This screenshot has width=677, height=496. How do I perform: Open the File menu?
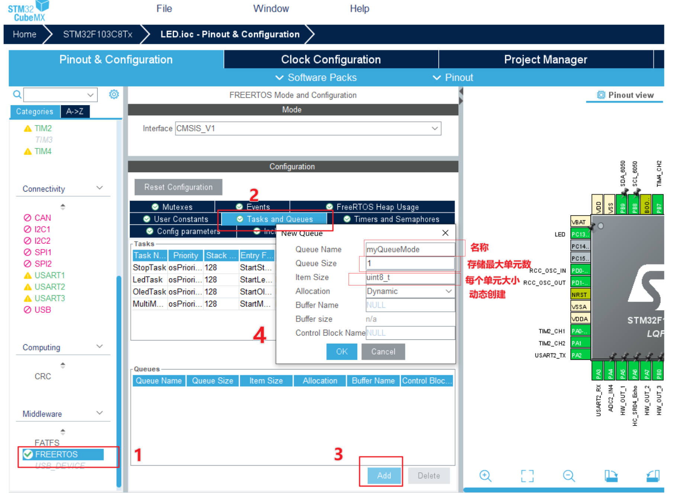(164, 9)
